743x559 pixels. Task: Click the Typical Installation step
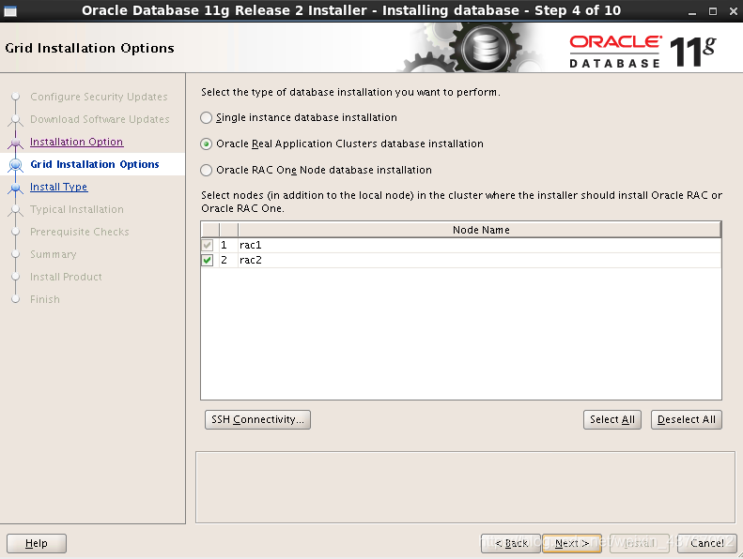pyautogui.click(x=77, y=209)
